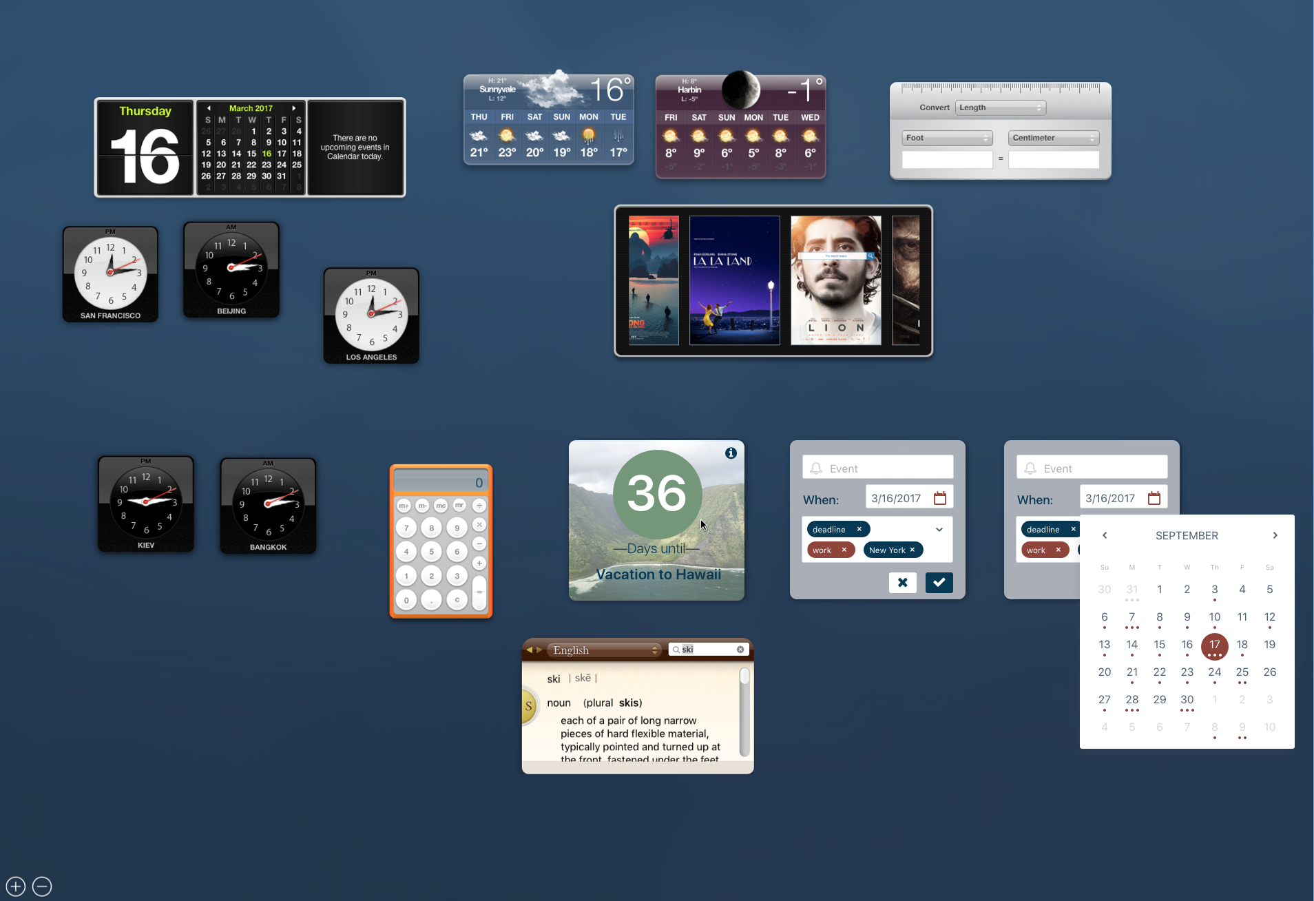Viewport: 1314px width, 901px height.
Task: Clear the dictionary search field
Action: [740, 650]
